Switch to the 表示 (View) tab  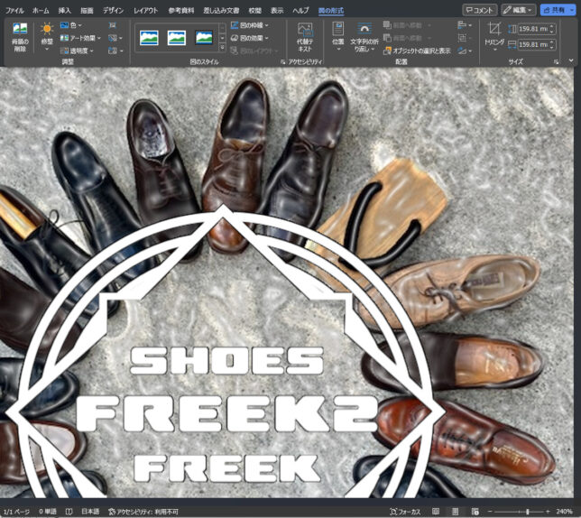tap(277, 10)
